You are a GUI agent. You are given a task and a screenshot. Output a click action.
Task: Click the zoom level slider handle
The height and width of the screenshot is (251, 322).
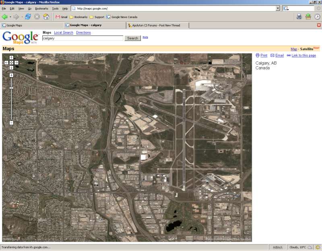point(11,88)
